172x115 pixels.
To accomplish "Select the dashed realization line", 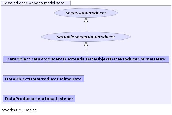I will tap(86, 51).
